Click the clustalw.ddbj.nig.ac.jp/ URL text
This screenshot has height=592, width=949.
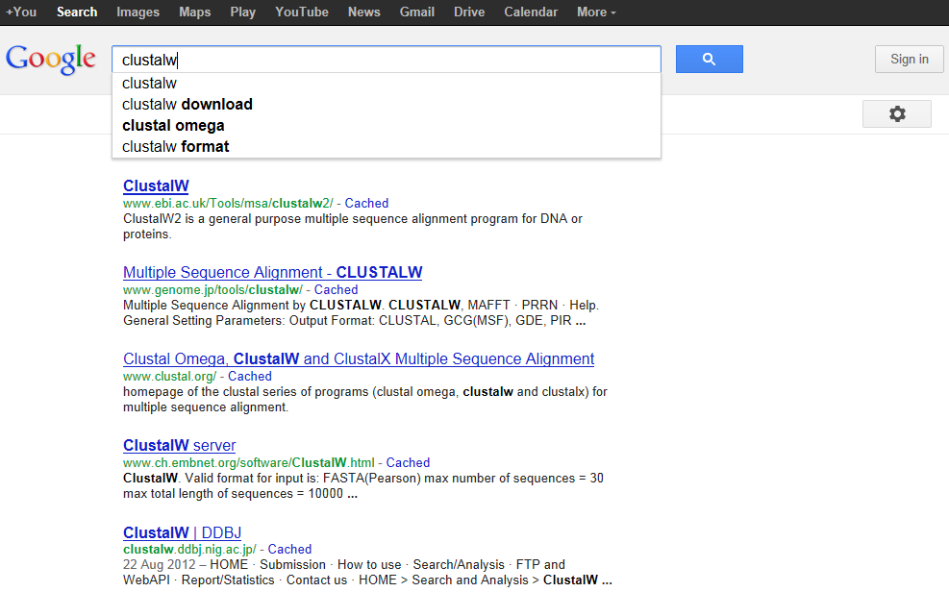tap(189, 549)
